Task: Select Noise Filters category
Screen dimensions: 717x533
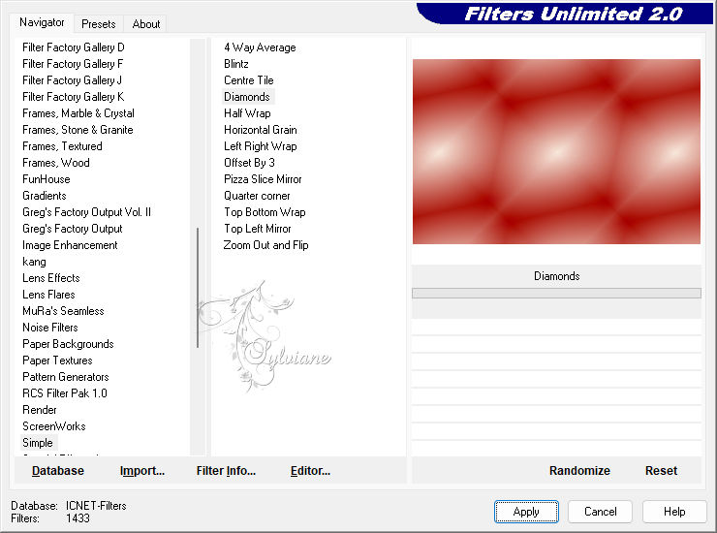Action: pos(50,328)
